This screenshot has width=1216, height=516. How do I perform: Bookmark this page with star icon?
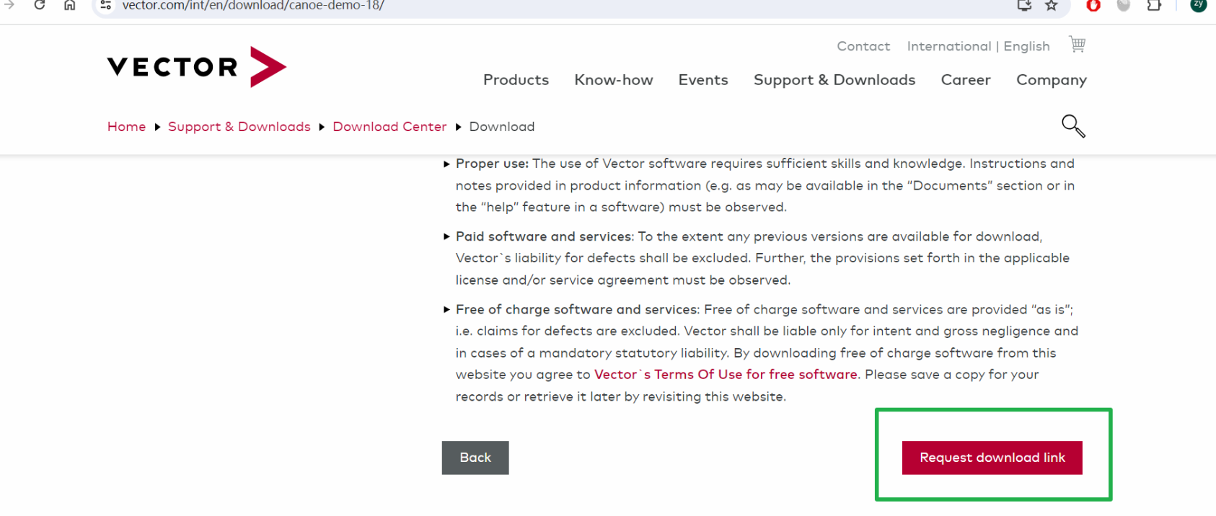[x=1052, y=5]
